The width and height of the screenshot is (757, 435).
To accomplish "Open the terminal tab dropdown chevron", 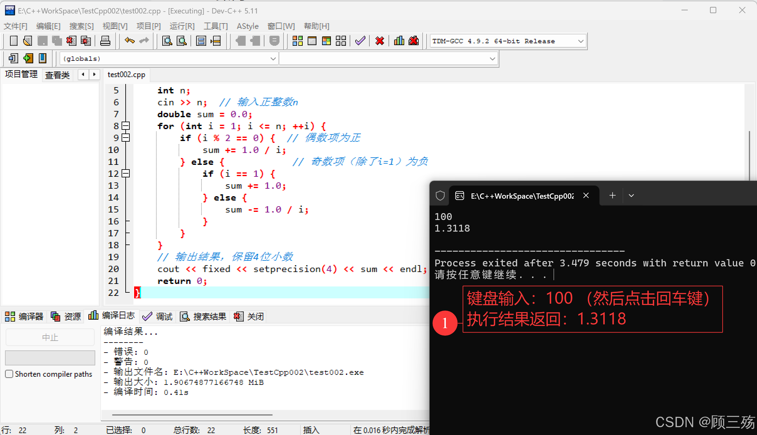I will point(631,196).
